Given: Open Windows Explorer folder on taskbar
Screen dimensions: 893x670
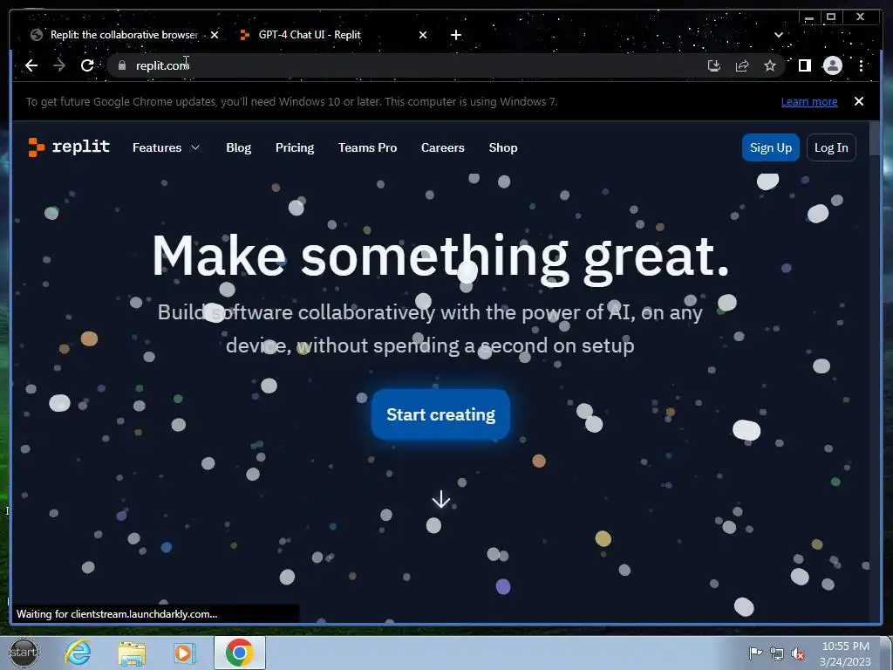Looking at the screenshot, I should 132,653.
